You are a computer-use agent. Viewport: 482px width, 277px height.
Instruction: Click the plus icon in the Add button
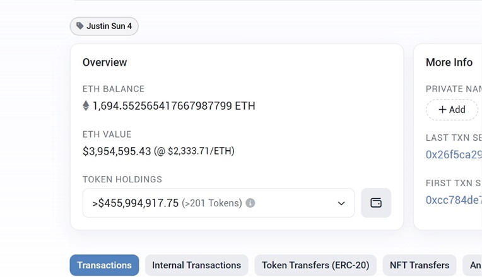tap(442, 110)
